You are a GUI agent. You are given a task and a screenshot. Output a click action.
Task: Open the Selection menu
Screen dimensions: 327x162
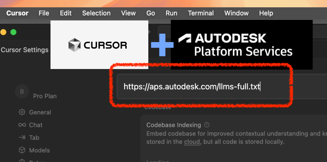pyautogui.click(x=96, y=13)
